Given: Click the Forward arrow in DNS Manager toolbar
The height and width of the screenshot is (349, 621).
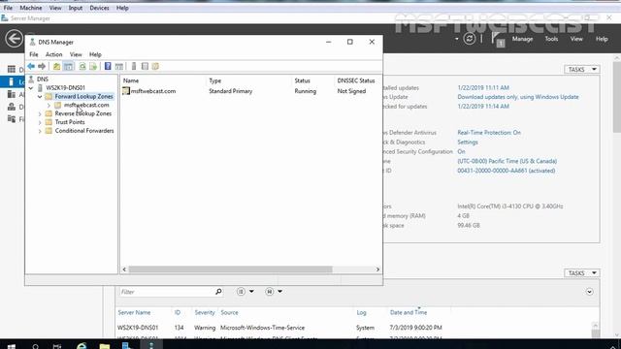Looking at the screenshot, I should coord(42,66).
